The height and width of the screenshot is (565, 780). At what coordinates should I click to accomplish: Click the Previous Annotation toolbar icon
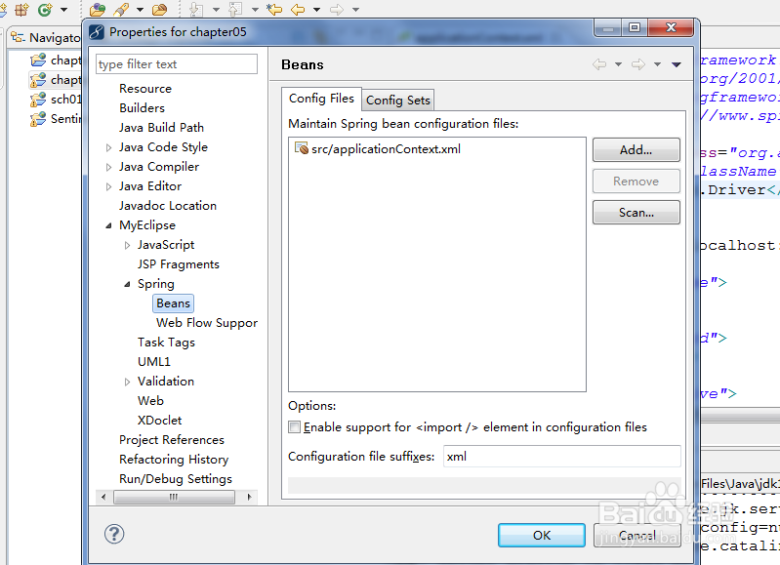[x=235, y=10]
